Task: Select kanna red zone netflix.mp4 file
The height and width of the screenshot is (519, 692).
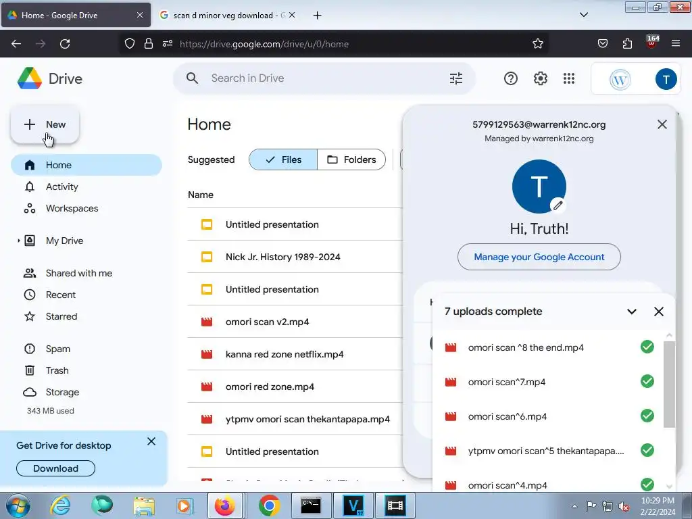Action: point(295,354)
